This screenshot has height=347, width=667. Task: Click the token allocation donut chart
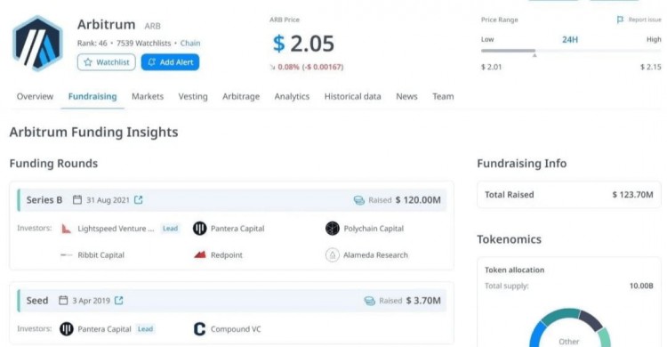tap(569, 328)
